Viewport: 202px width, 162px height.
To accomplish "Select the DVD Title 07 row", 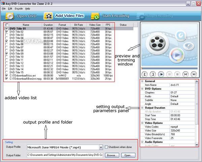I will [69, 47].
